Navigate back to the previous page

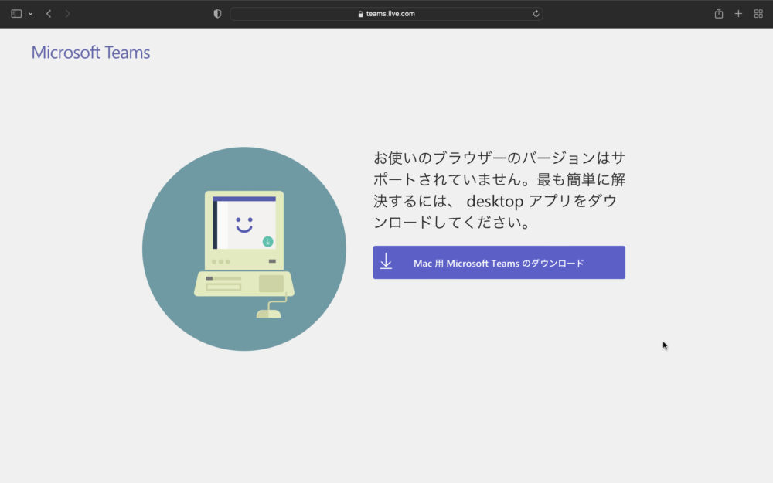tap(48, 13)
